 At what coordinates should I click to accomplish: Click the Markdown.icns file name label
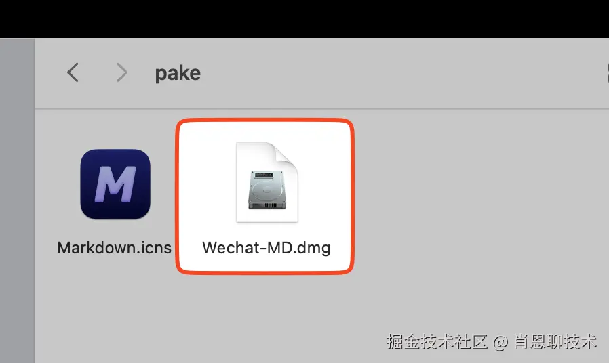tap(114, 248)
